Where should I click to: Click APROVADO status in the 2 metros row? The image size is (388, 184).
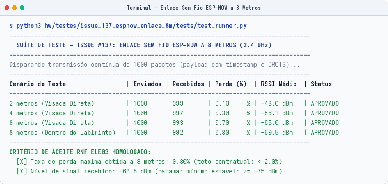pyautogui.click(x=325, y=103)
